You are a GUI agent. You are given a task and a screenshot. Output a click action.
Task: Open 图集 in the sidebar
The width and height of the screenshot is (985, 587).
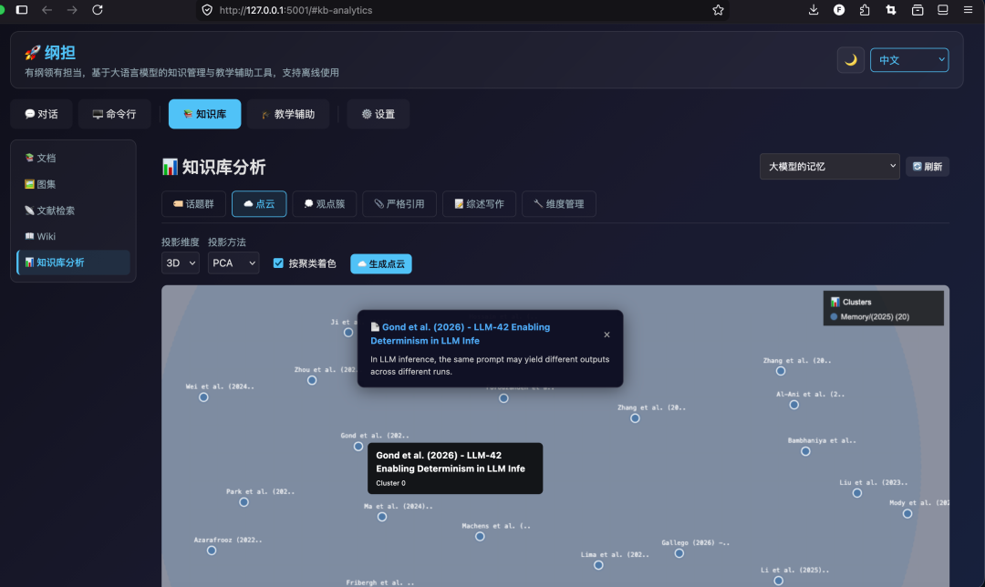(73, 184)
